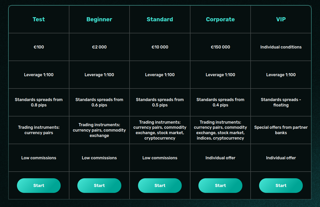
Task: Click the Test plan heading
Action: (39, 19)
